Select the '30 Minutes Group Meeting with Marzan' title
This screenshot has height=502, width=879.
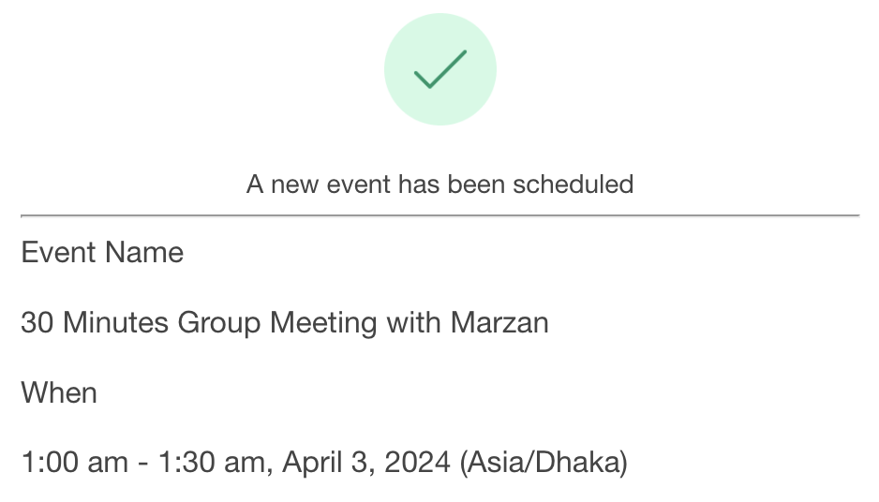(x=285, y=323)
